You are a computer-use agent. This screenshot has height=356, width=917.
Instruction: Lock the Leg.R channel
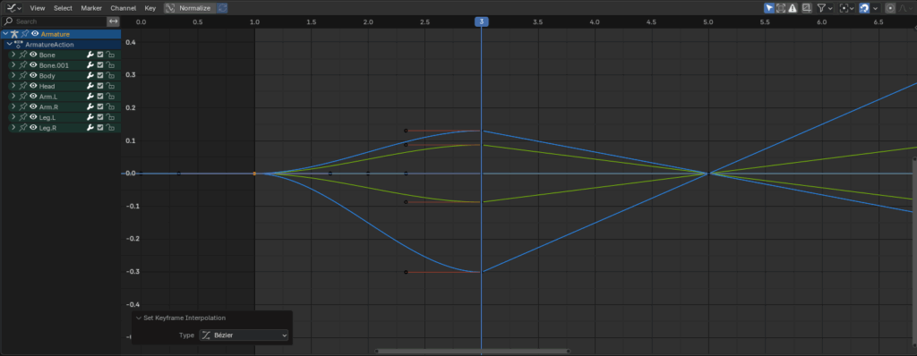coord(110,128)
